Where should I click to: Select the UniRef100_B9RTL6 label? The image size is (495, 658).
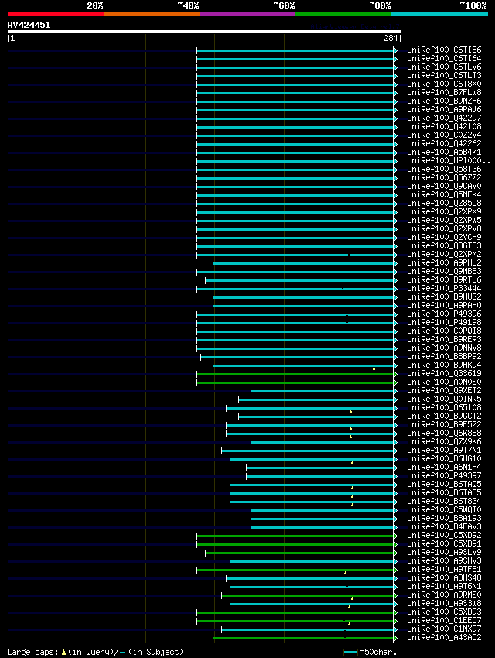444,279
